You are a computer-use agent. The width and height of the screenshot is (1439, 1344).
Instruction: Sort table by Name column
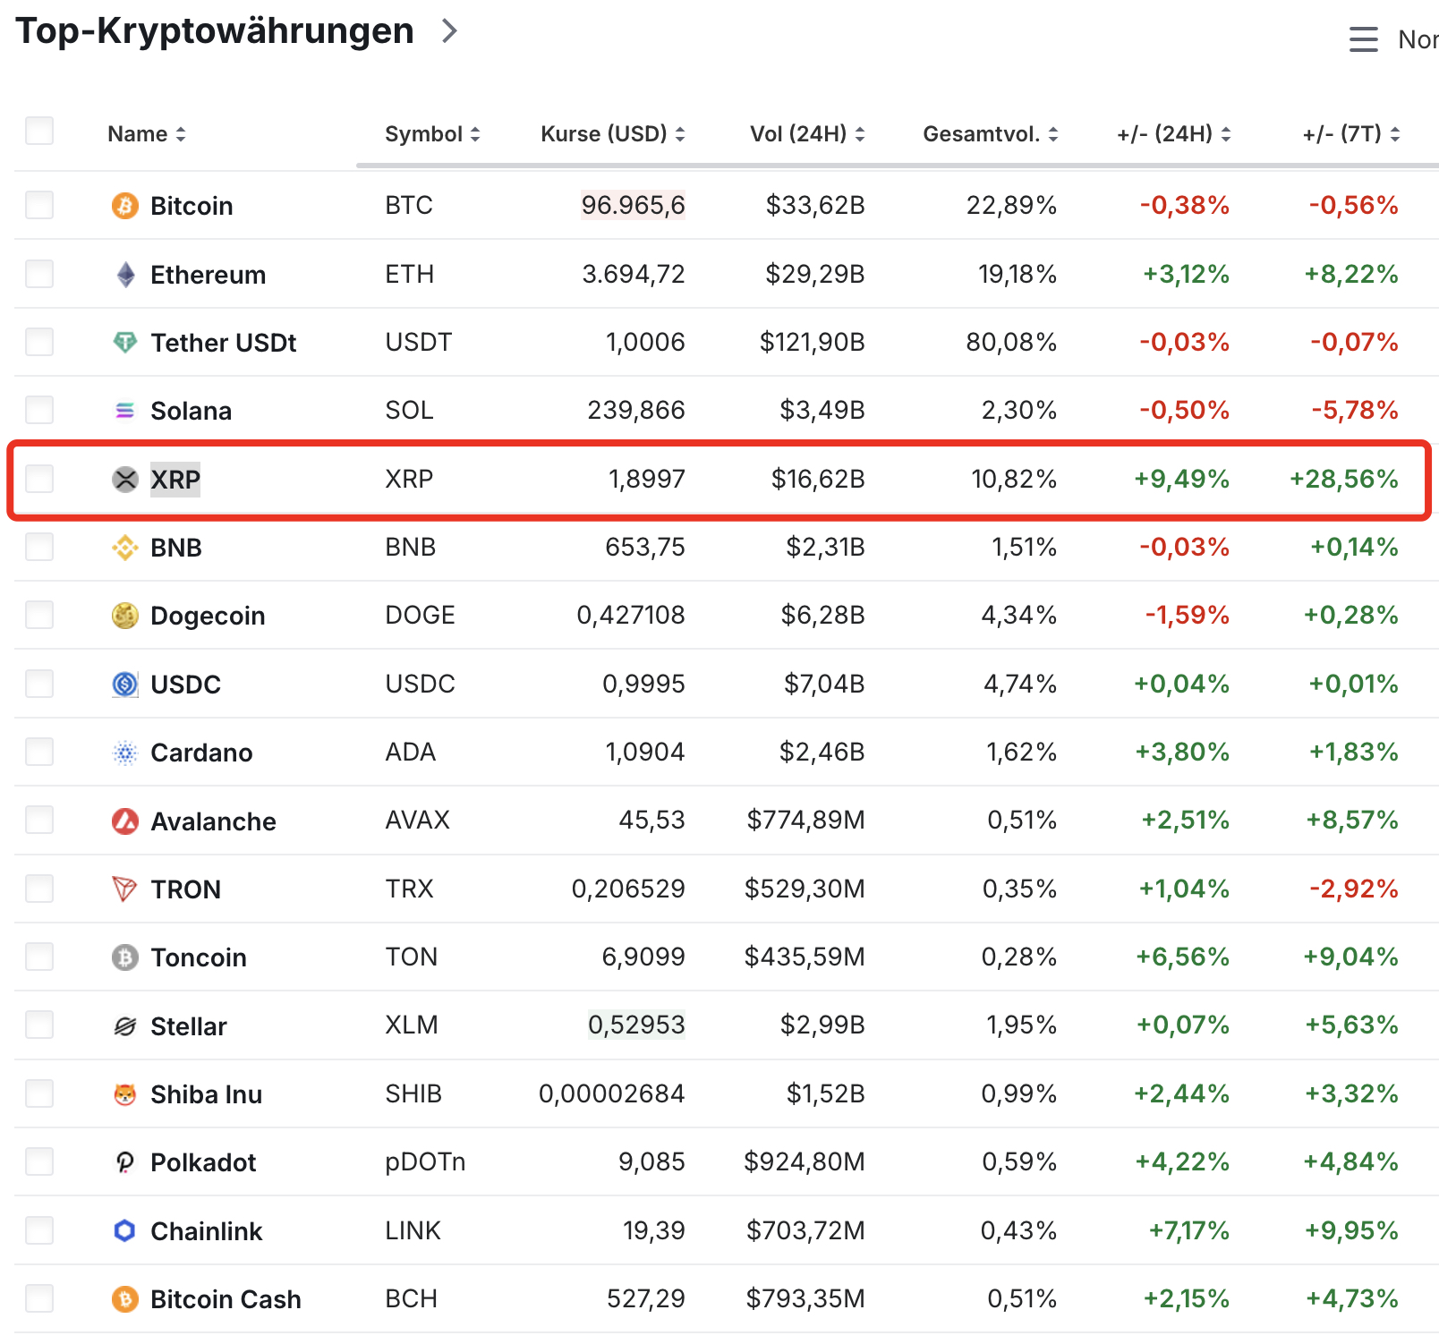(147, 134)
